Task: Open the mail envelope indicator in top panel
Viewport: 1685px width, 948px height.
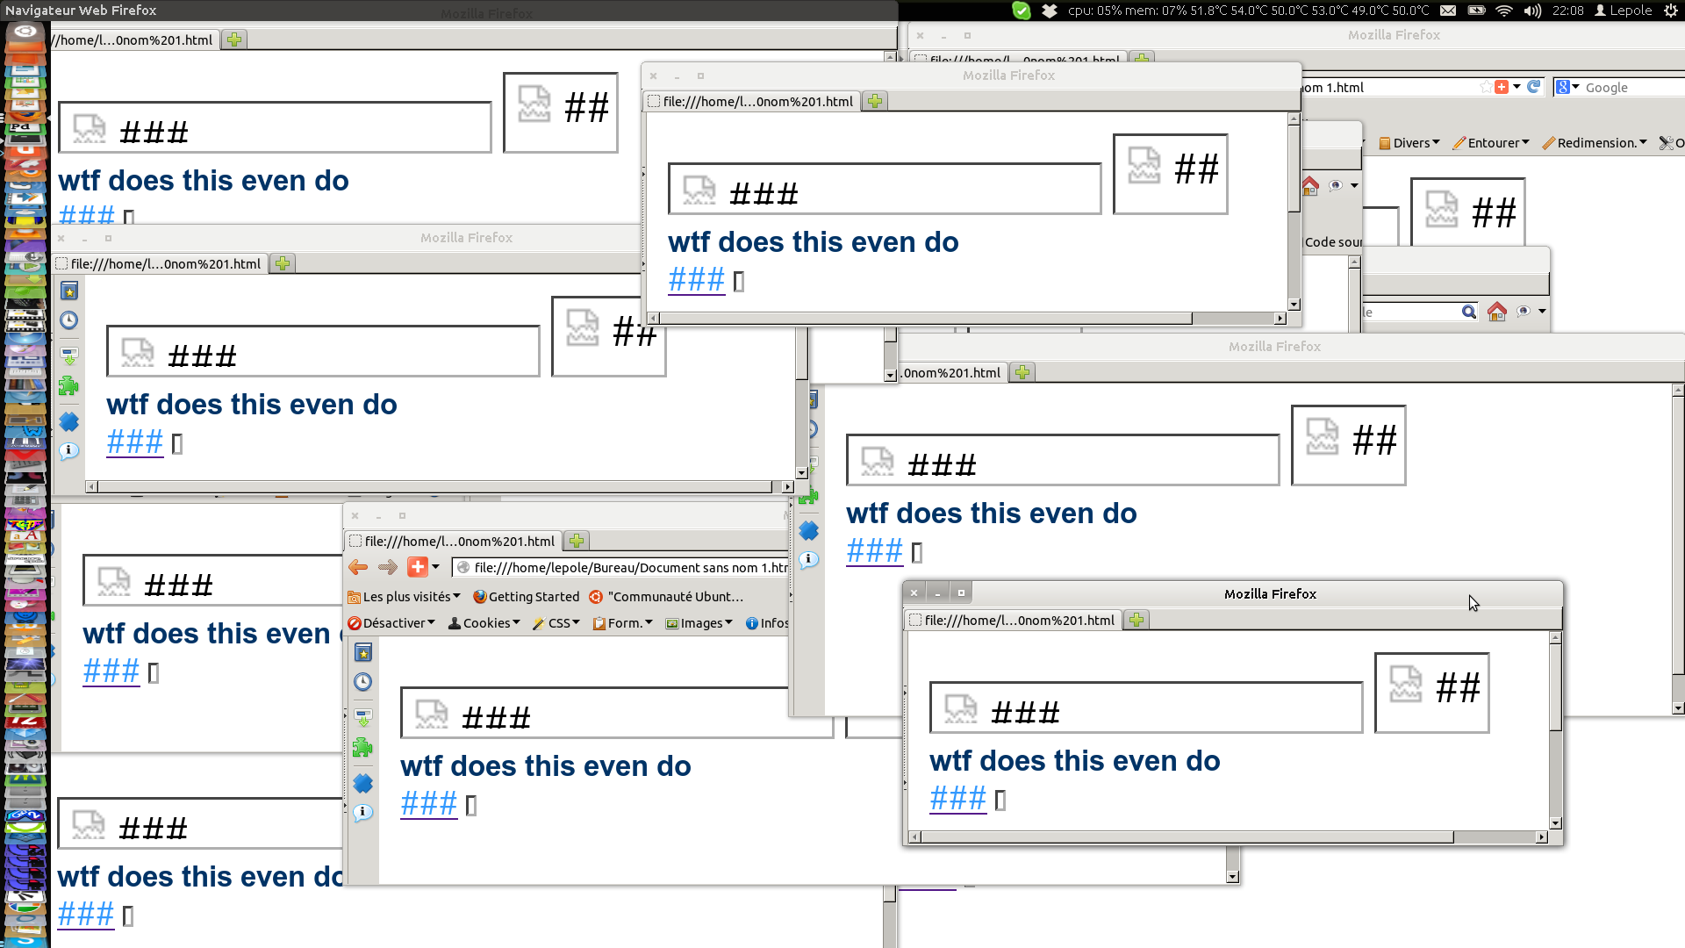Action: (1448, 11)
